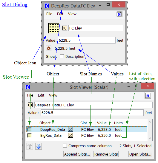The height and width of the screenshot is (163, 158).
Task: Click the Remove Slots button
Action: (106, 154)
